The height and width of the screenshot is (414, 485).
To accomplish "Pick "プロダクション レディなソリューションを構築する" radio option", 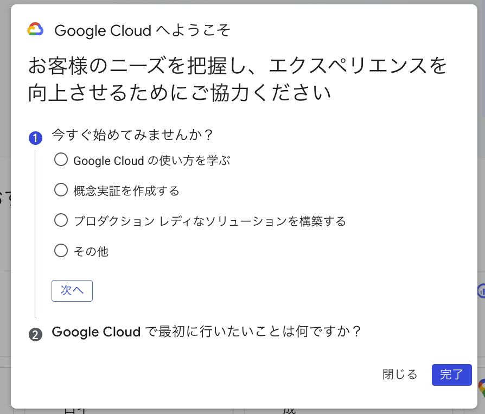I will 61,220.
